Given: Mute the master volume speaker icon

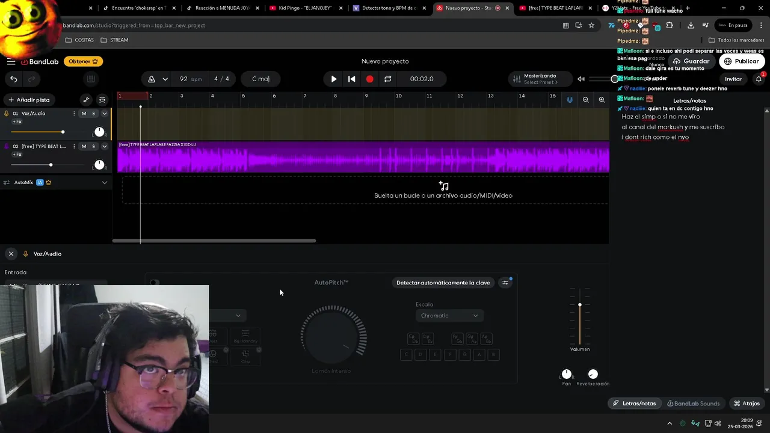Looking at the screenshot, I should click(581, 79).
